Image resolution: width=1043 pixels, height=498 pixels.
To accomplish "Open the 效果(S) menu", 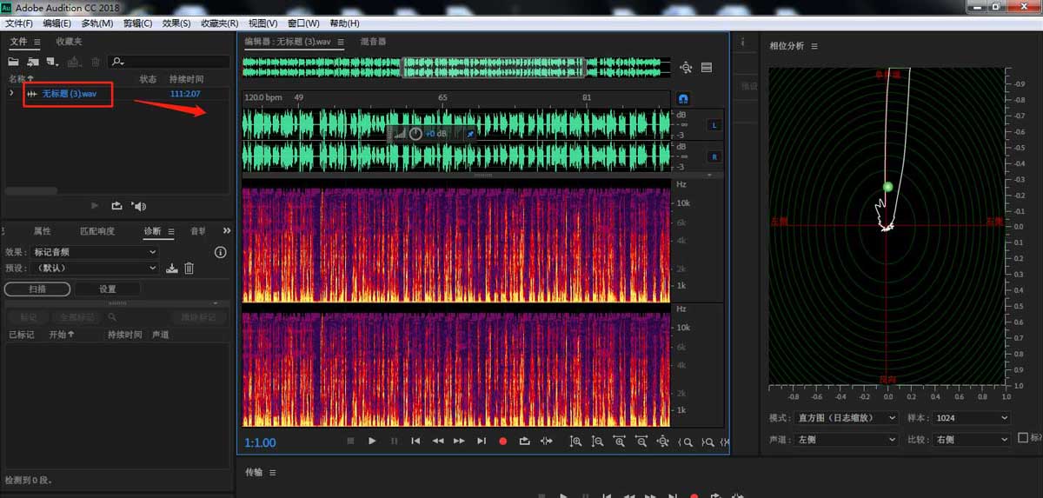I will [176, 23].
